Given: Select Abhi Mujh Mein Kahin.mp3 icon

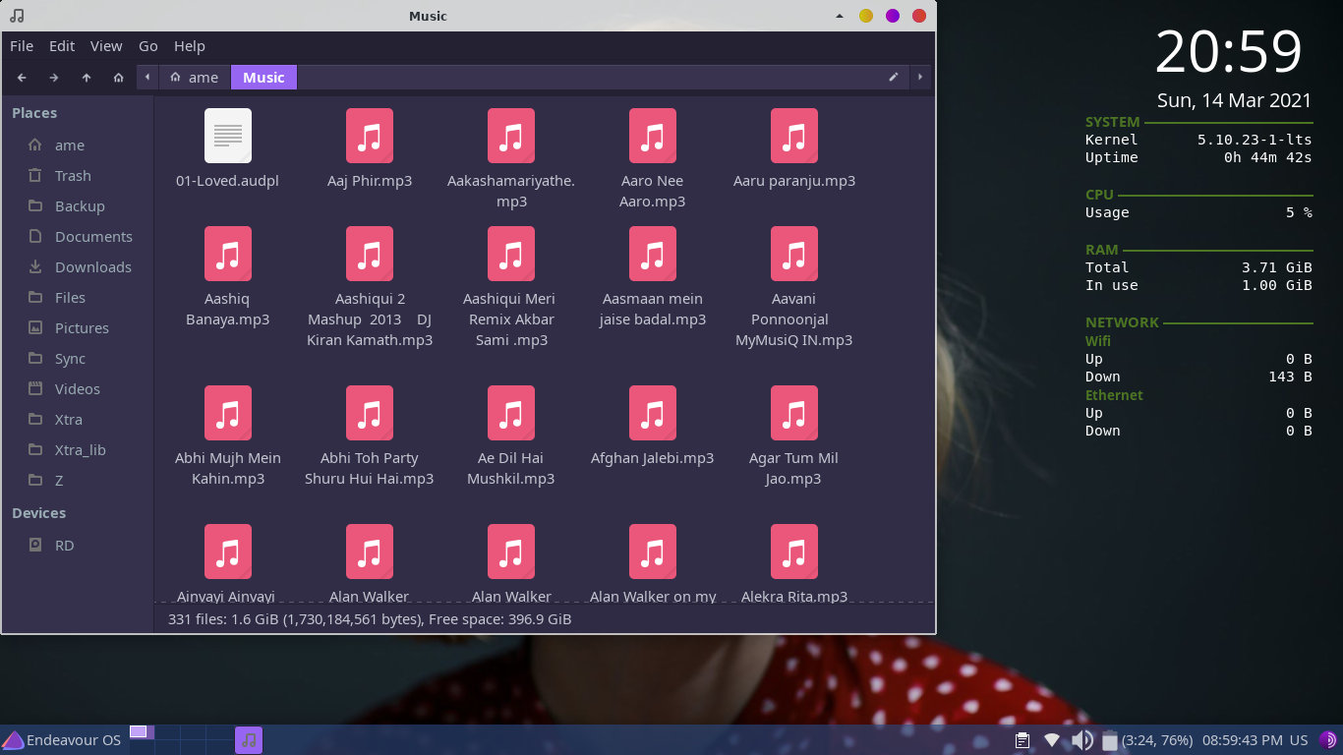Looking at the screenshot, I should 228,413.
